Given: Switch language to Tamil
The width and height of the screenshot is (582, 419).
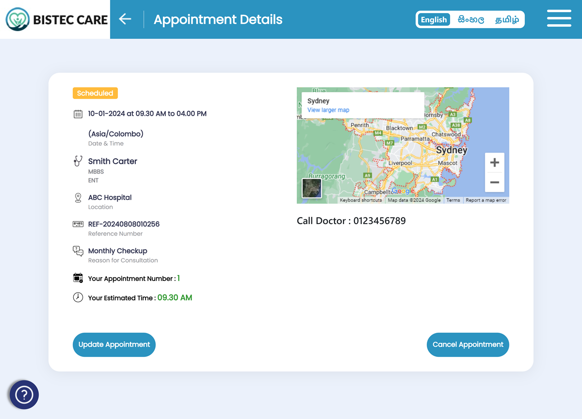Looking at the screenshot, I should click(507, 19).
